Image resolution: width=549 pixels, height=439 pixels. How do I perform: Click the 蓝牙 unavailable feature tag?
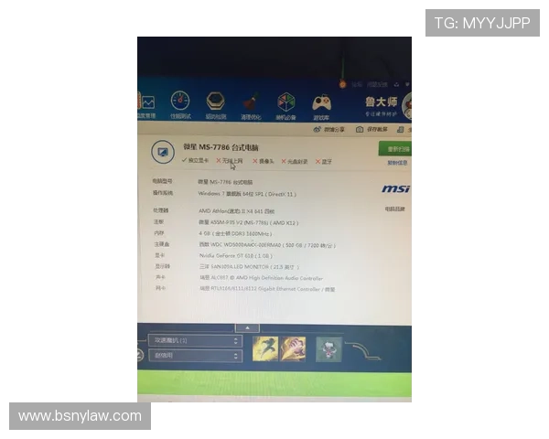tap(324, 161)
